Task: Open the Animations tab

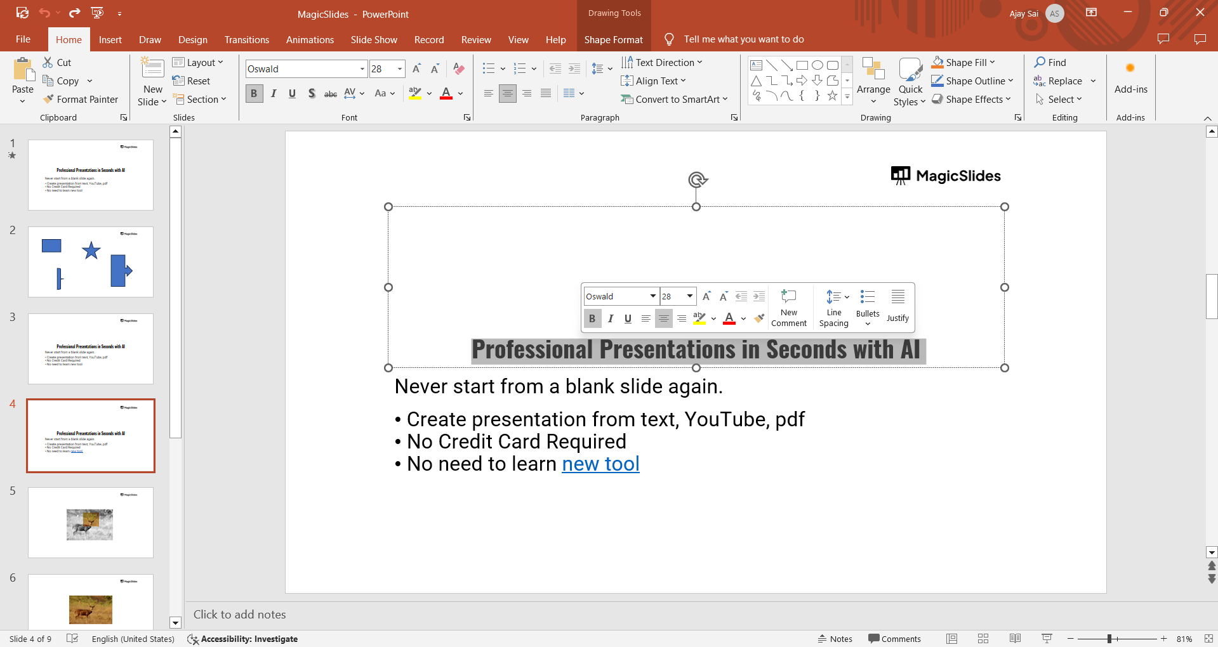Action: [x=310, y=39]
